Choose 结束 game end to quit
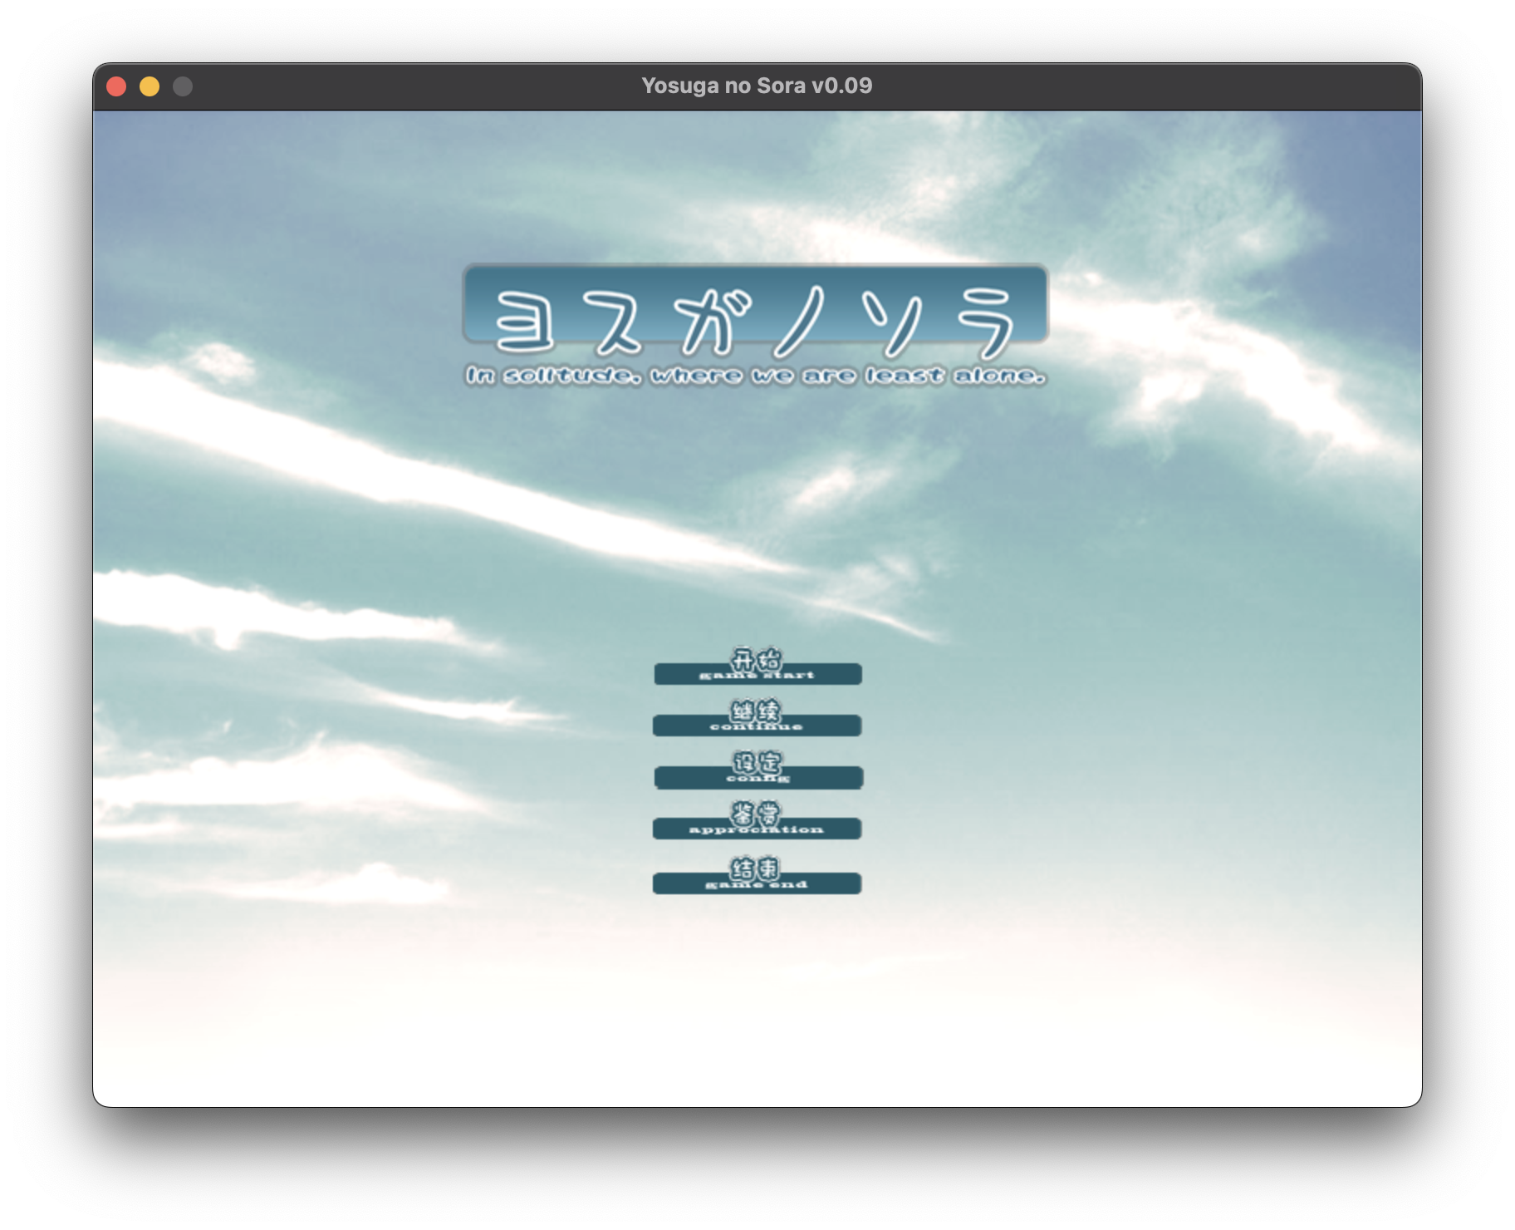This screenshot has width=1515, height=1230. 757,876
